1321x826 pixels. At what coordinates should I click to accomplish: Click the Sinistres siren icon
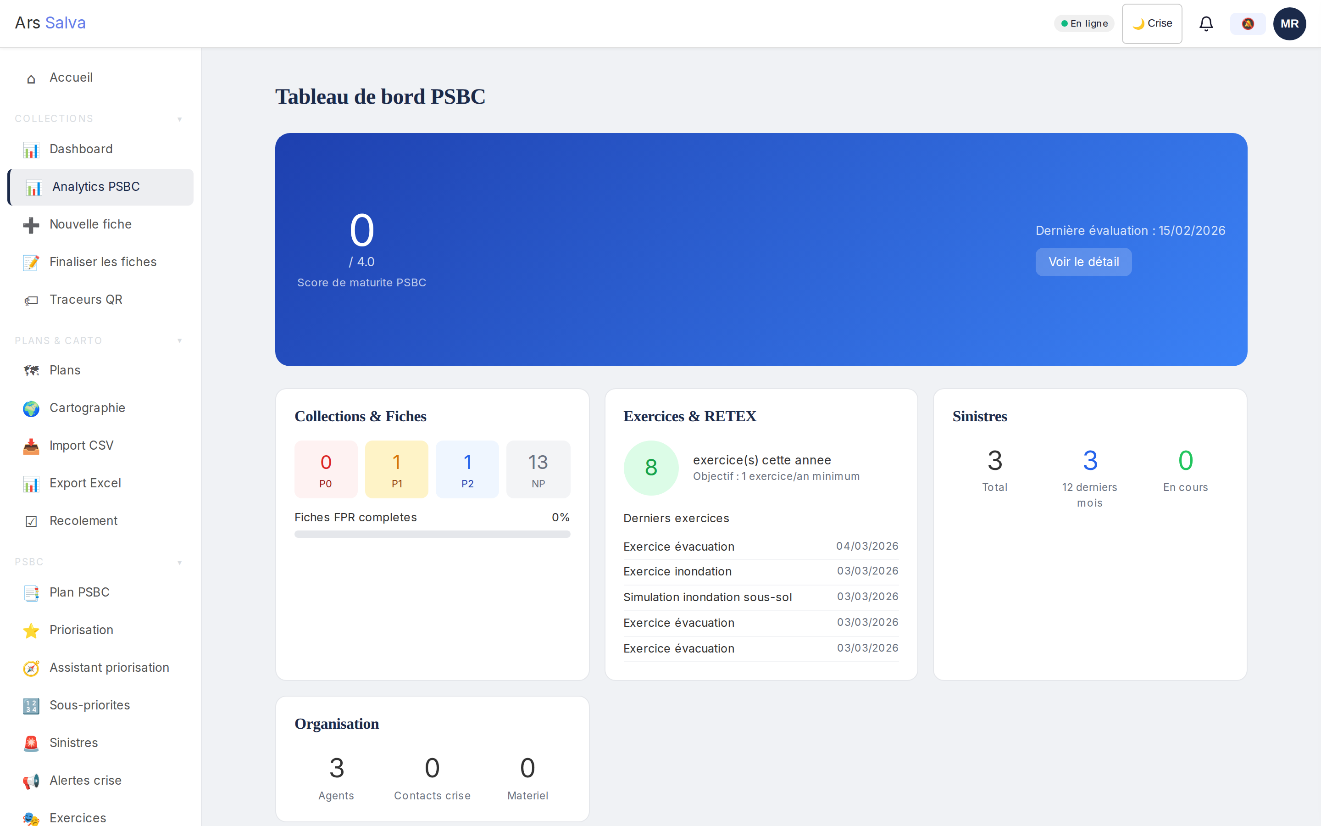(x=31, y=743)
